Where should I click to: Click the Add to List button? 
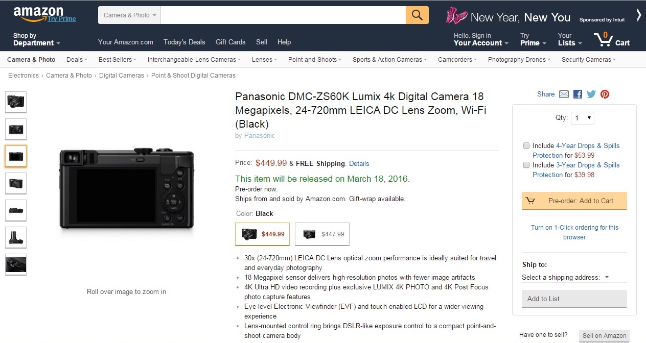tap(574, 299)
